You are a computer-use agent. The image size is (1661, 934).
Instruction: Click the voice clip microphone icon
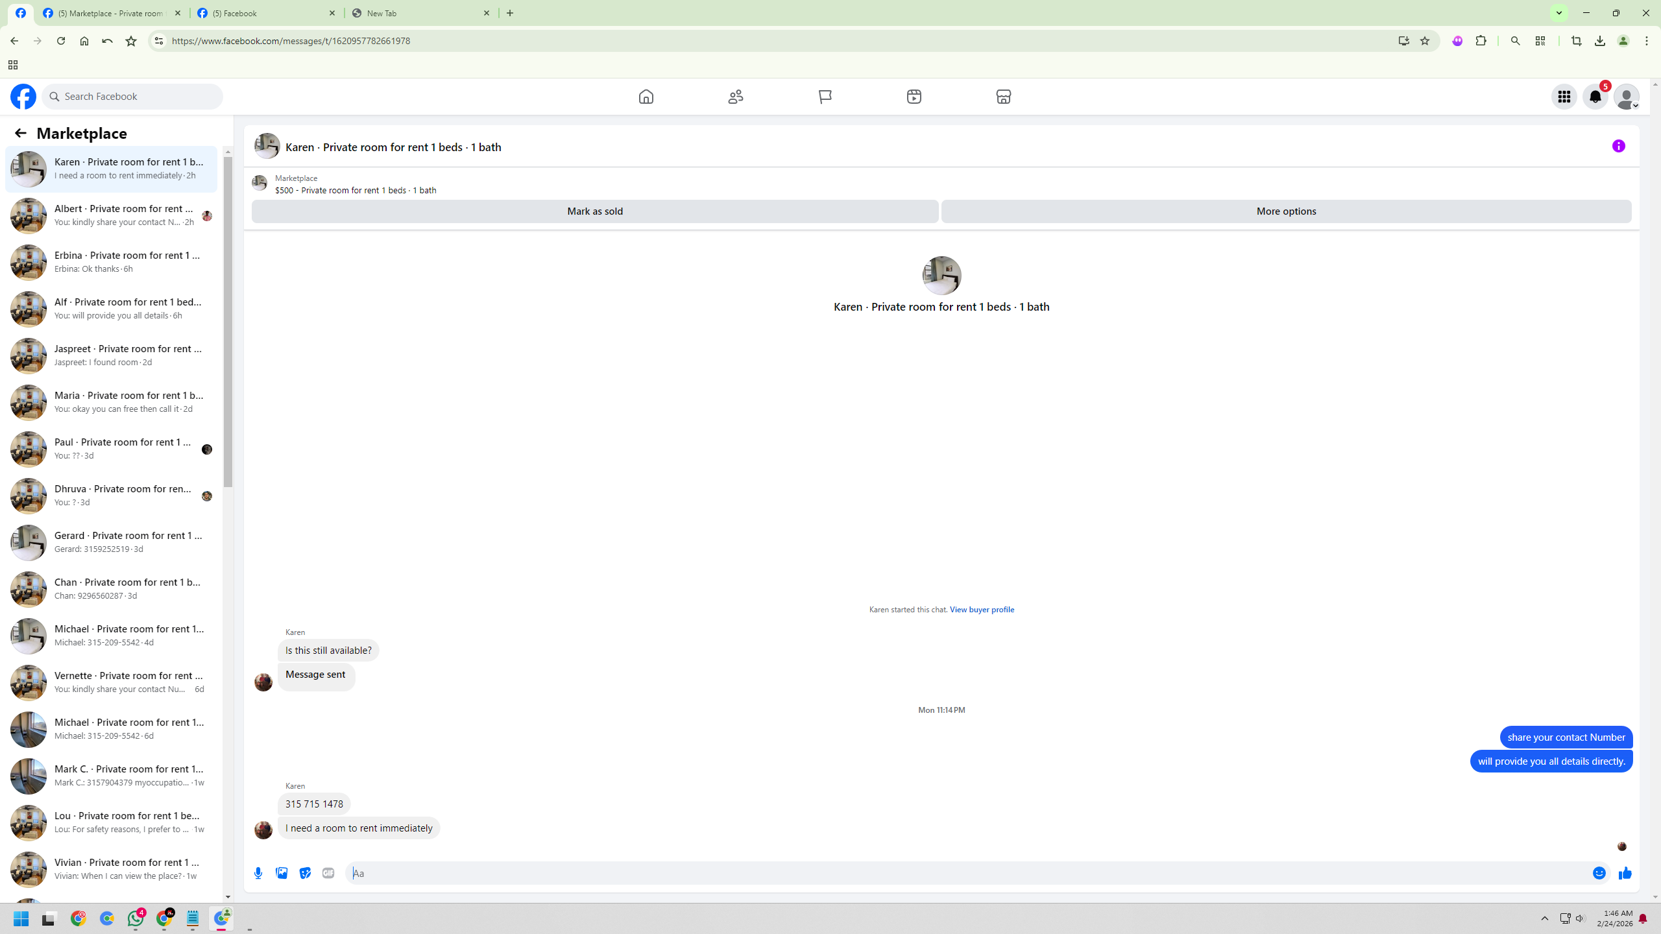point(258,873)
